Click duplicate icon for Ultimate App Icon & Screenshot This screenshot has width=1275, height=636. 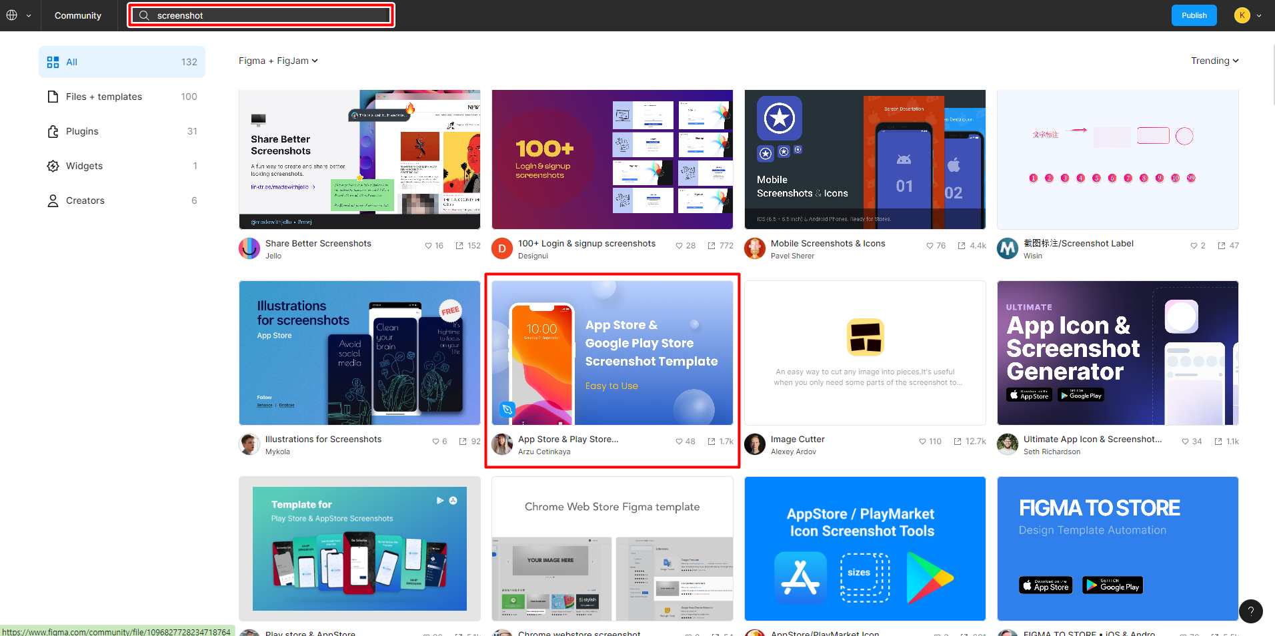click(1218, 442)
